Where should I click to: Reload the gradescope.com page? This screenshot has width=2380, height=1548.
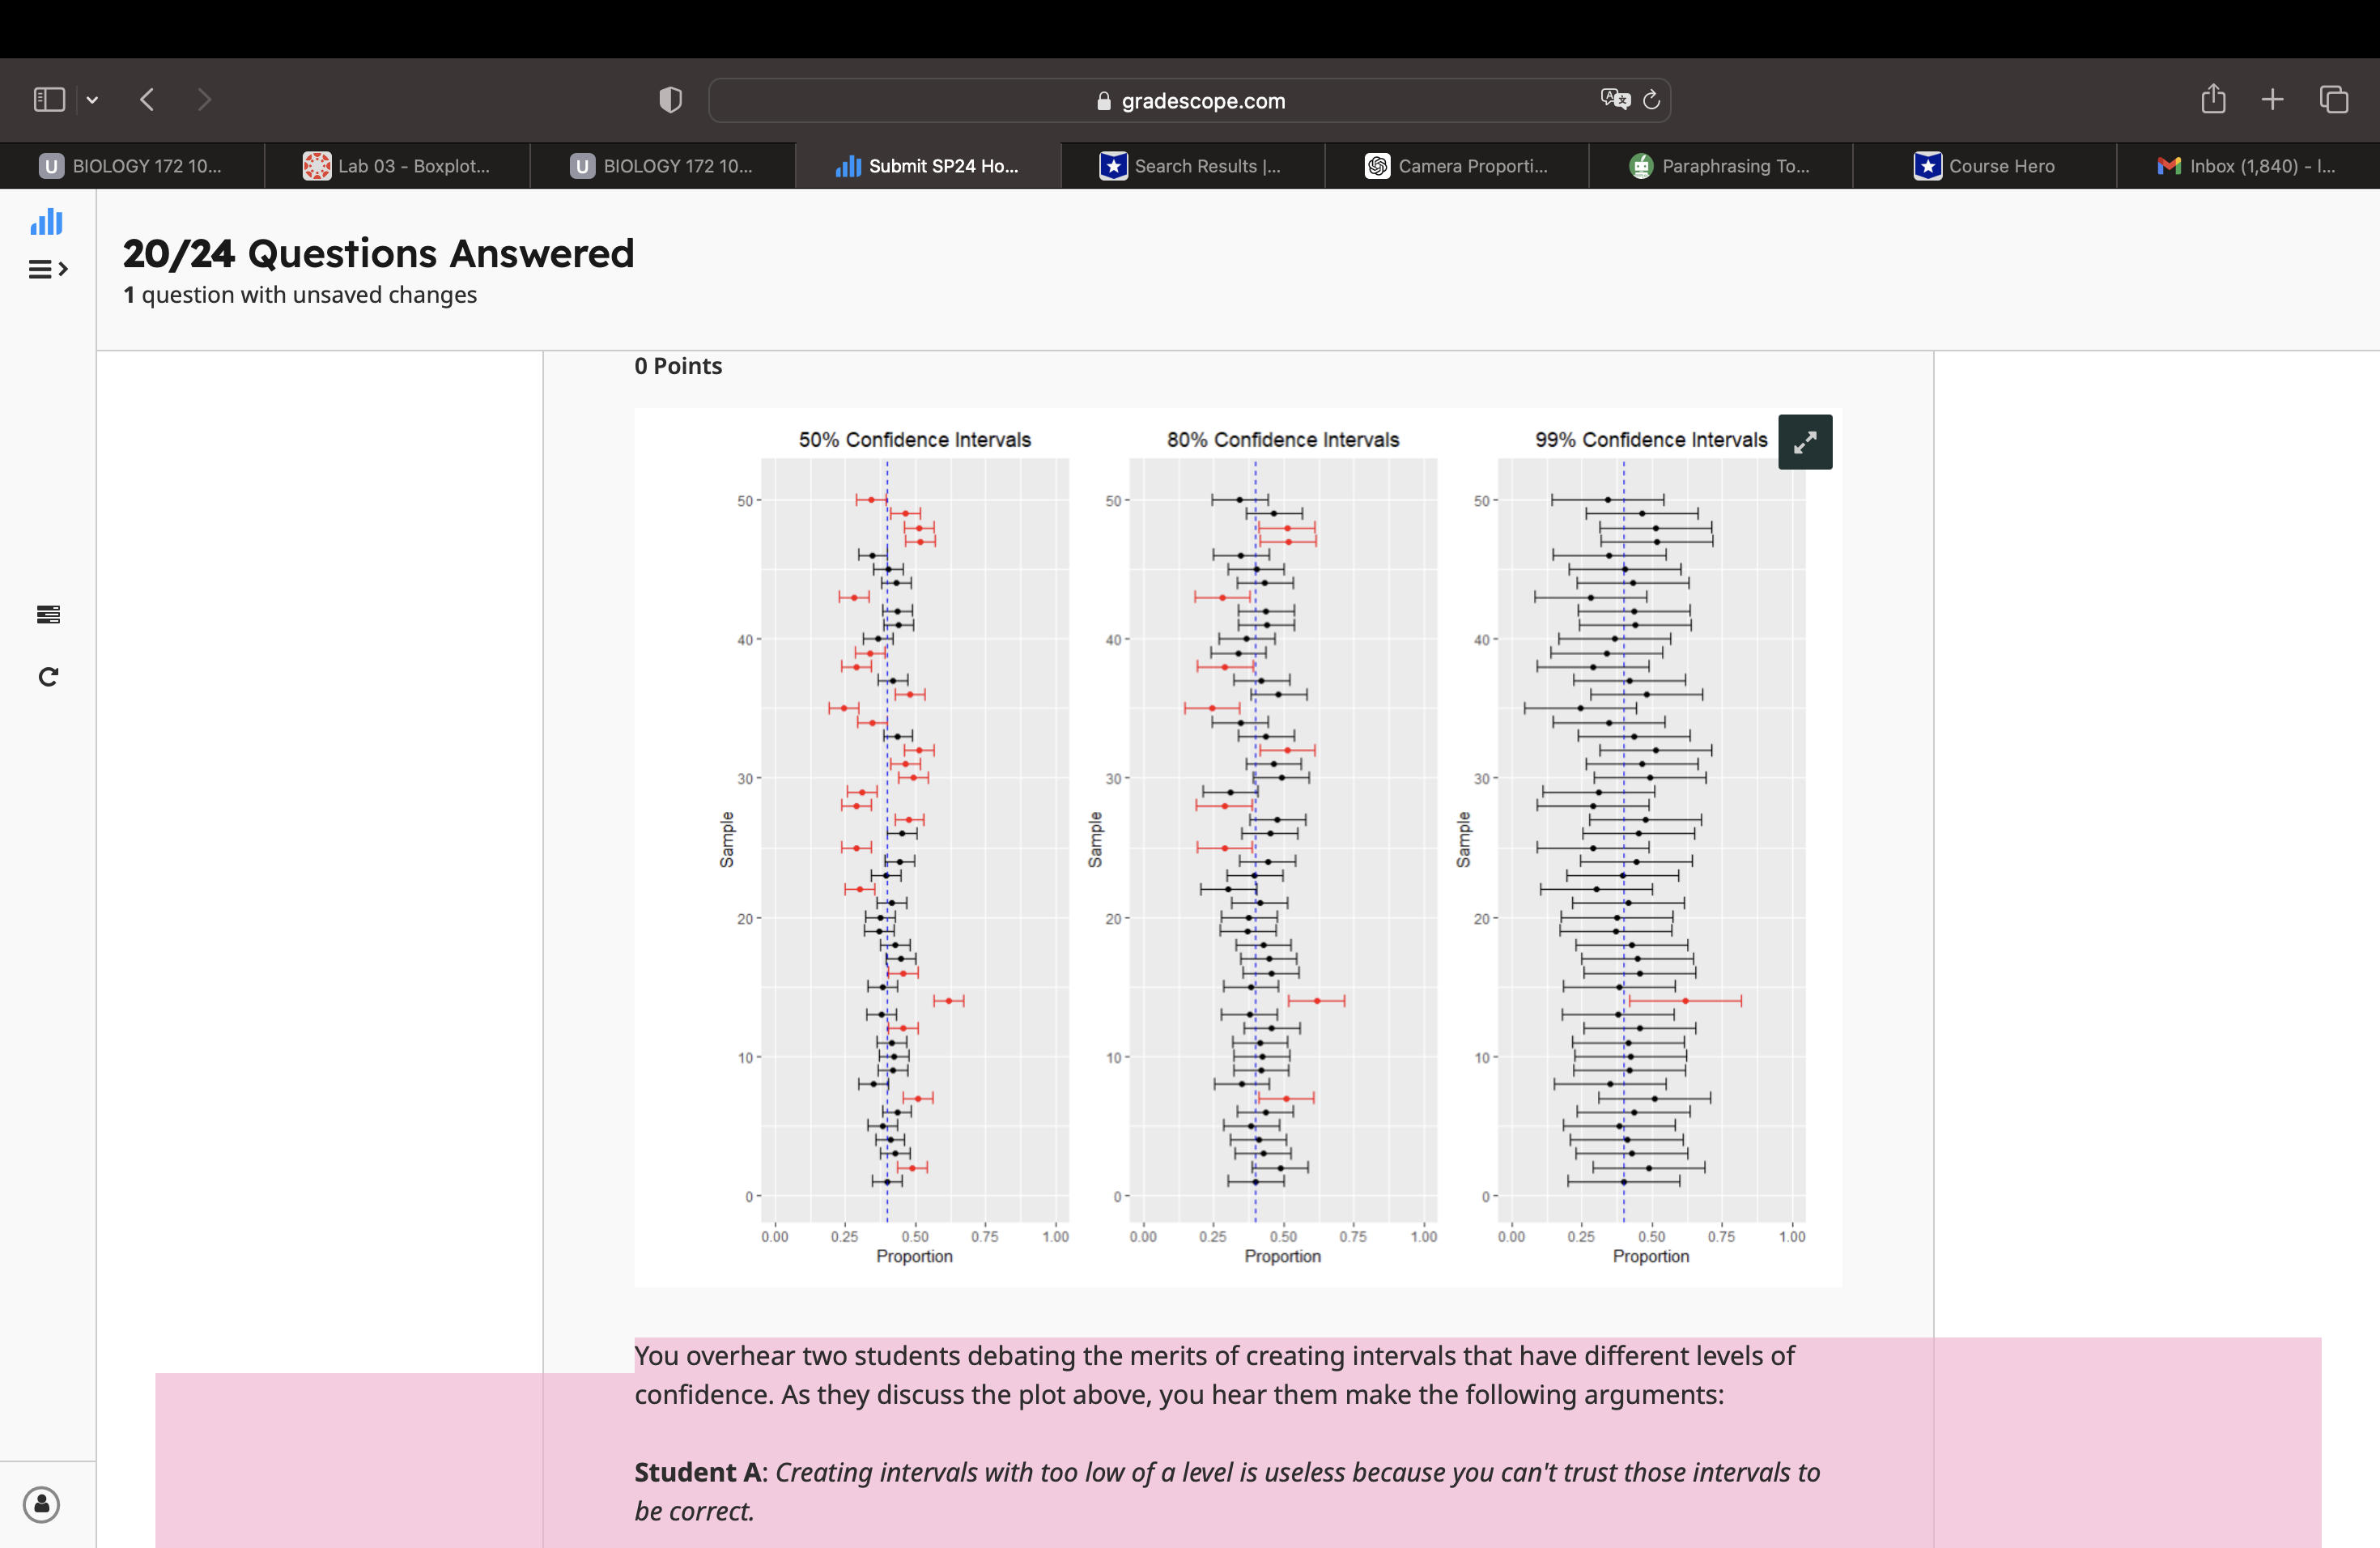1652,100
